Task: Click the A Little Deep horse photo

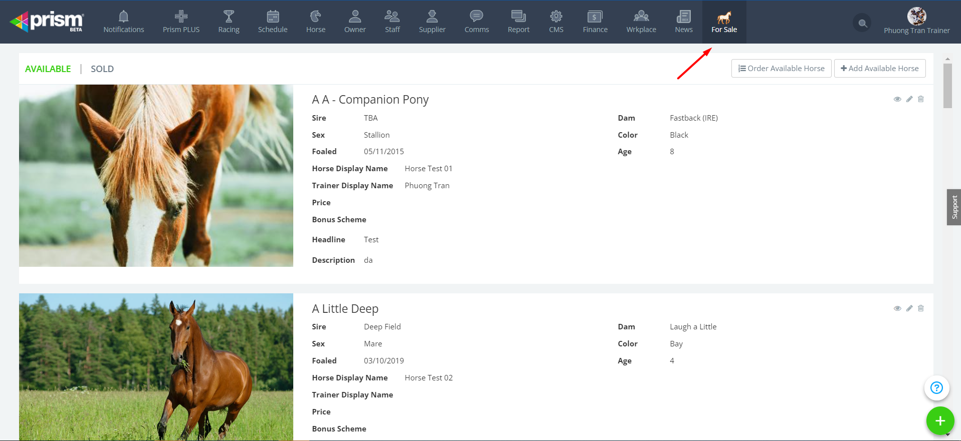Action: click(156, 366)
